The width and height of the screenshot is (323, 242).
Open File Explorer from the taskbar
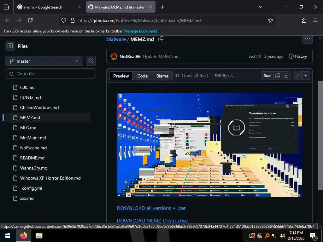click(x=39, y=236)
